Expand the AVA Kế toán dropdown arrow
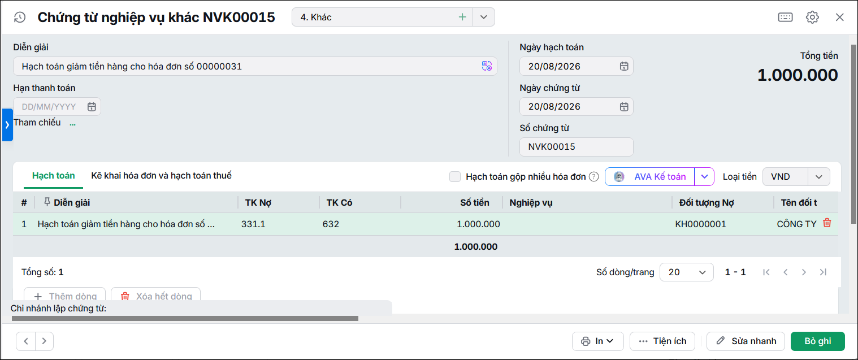 704,177
